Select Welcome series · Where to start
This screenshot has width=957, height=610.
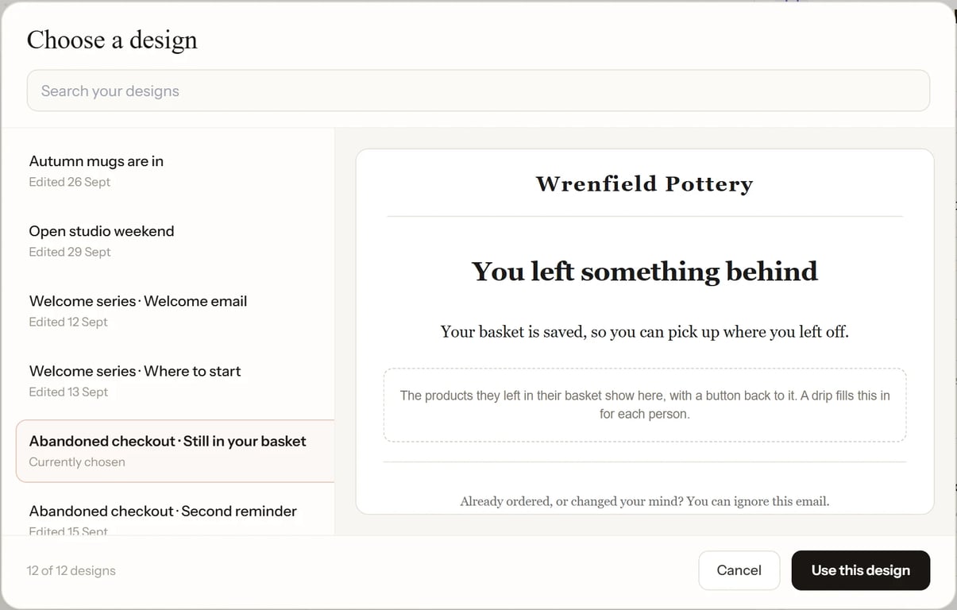(175, 380)
